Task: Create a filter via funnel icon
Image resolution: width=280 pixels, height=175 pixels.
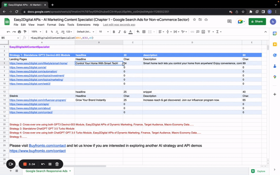Action: (x=209, y=32)
